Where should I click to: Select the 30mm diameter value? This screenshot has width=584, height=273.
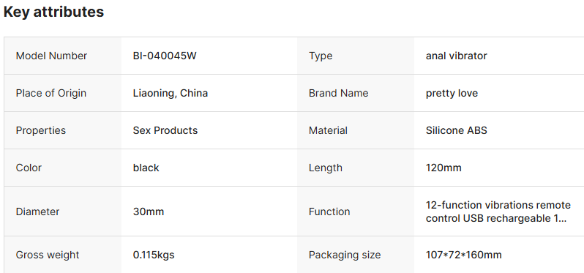pyautogui.click(x=149, y=212)
